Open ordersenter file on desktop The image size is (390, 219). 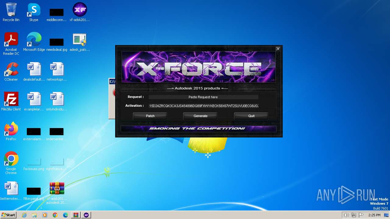pos(57,134)
